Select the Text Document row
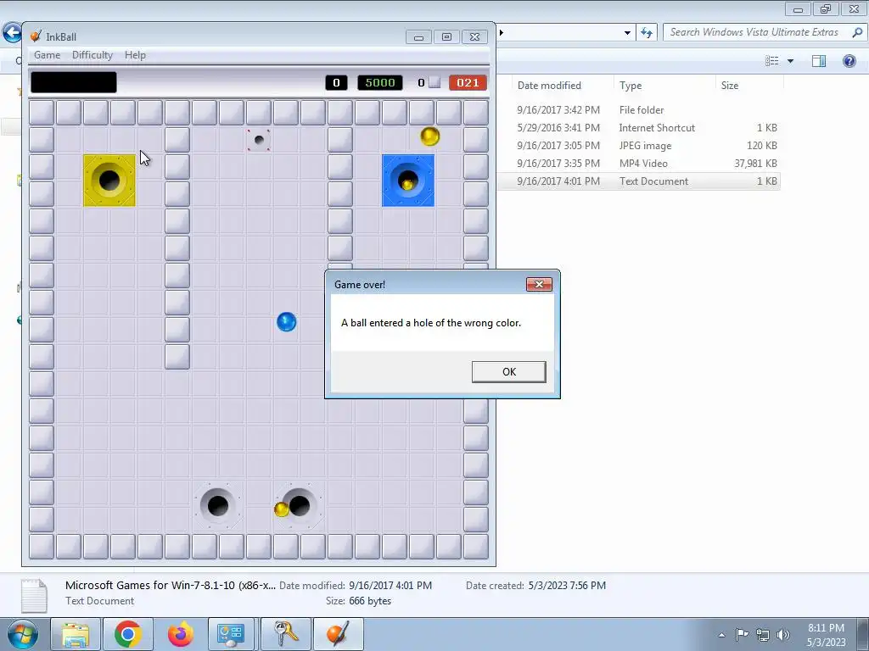This screenshot has height=651, width=869. pyautogui.click(x=638, y=181)
